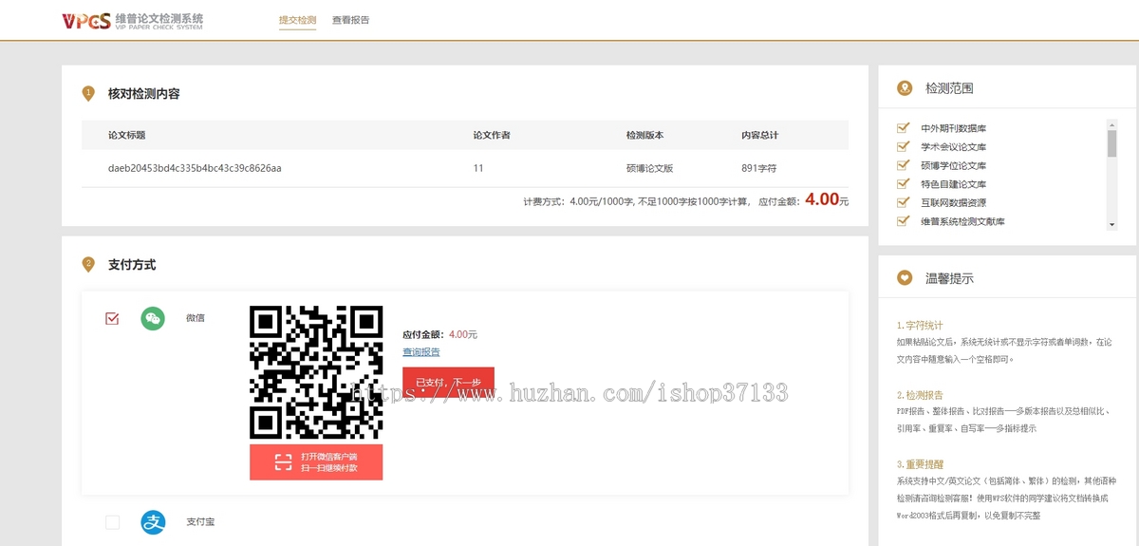This screenshot has height=546, width=1139.
Task: Click the 2.检测报告 tip heading
Action: [x=920, y=394]
